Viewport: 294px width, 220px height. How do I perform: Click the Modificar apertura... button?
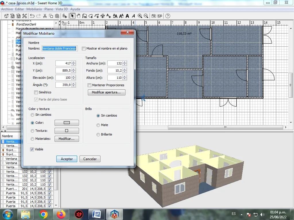tap(107, 93)
